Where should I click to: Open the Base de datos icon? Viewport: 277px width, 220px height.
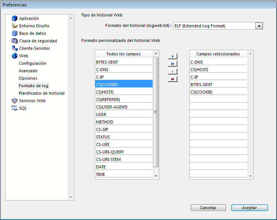tap(15, 33)
